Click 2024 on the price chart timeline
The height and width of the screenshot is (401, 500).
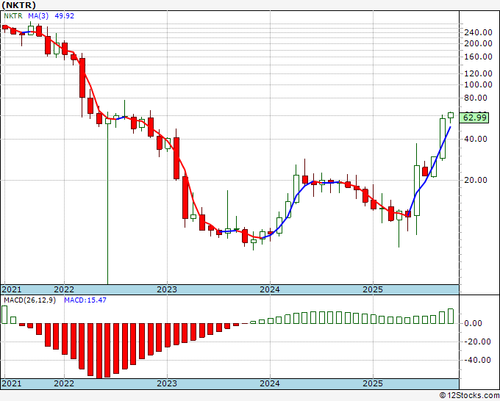pos(270,289)
